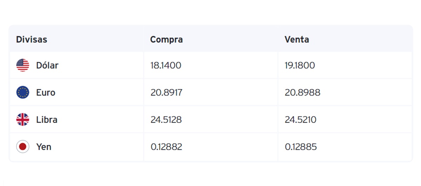Click Dólar compra value 18.1400
The width and height of the screenshot is (421, 186).
pos(166,66)
